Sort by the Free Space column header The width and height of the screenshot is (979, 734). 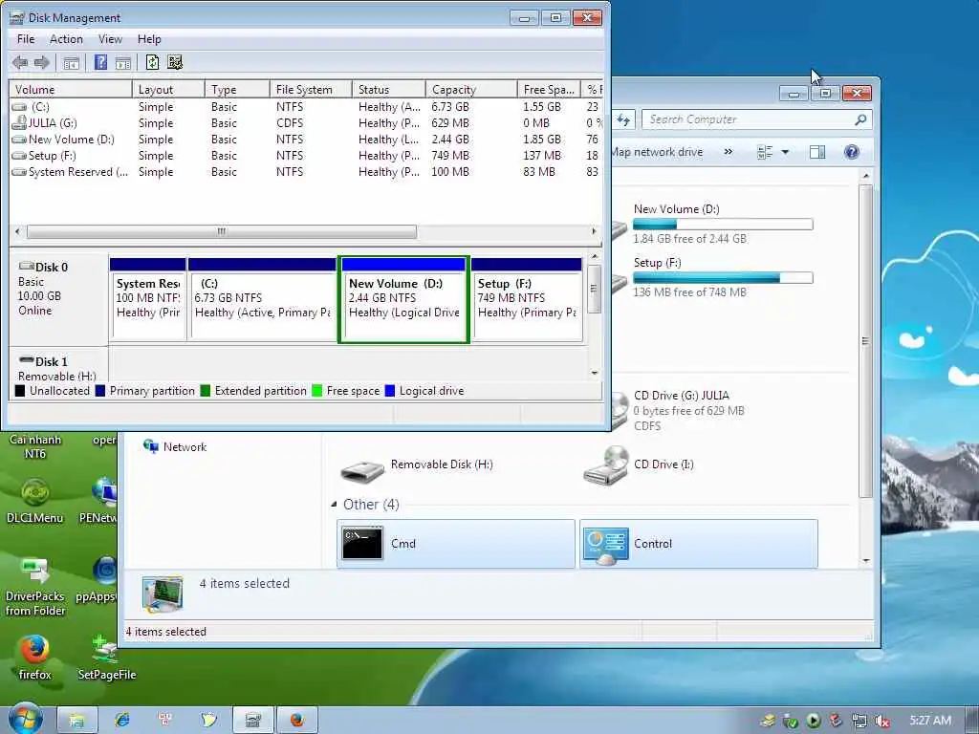548,89
